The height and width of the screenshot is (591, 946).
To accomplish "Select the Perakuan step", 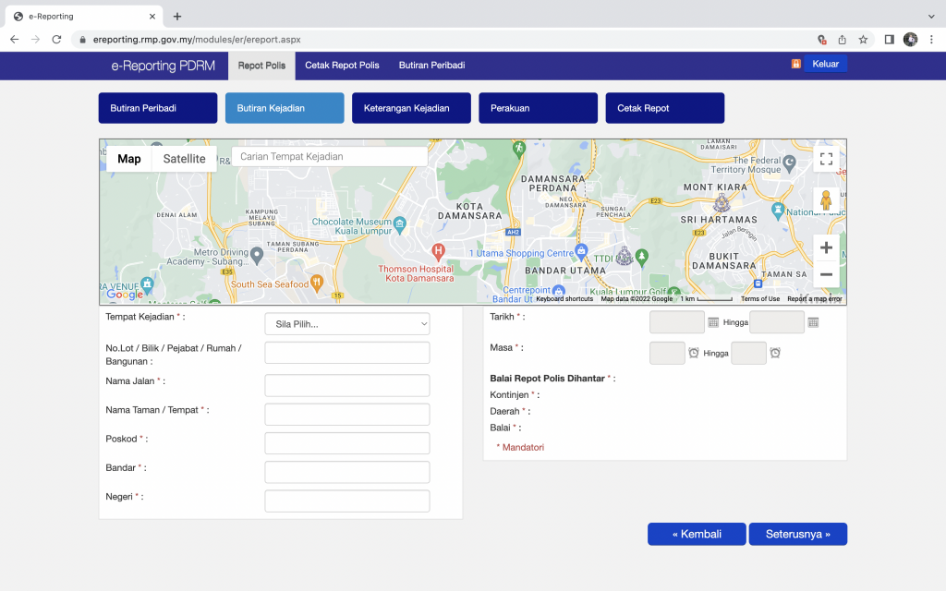I will (x=539, y=108).
